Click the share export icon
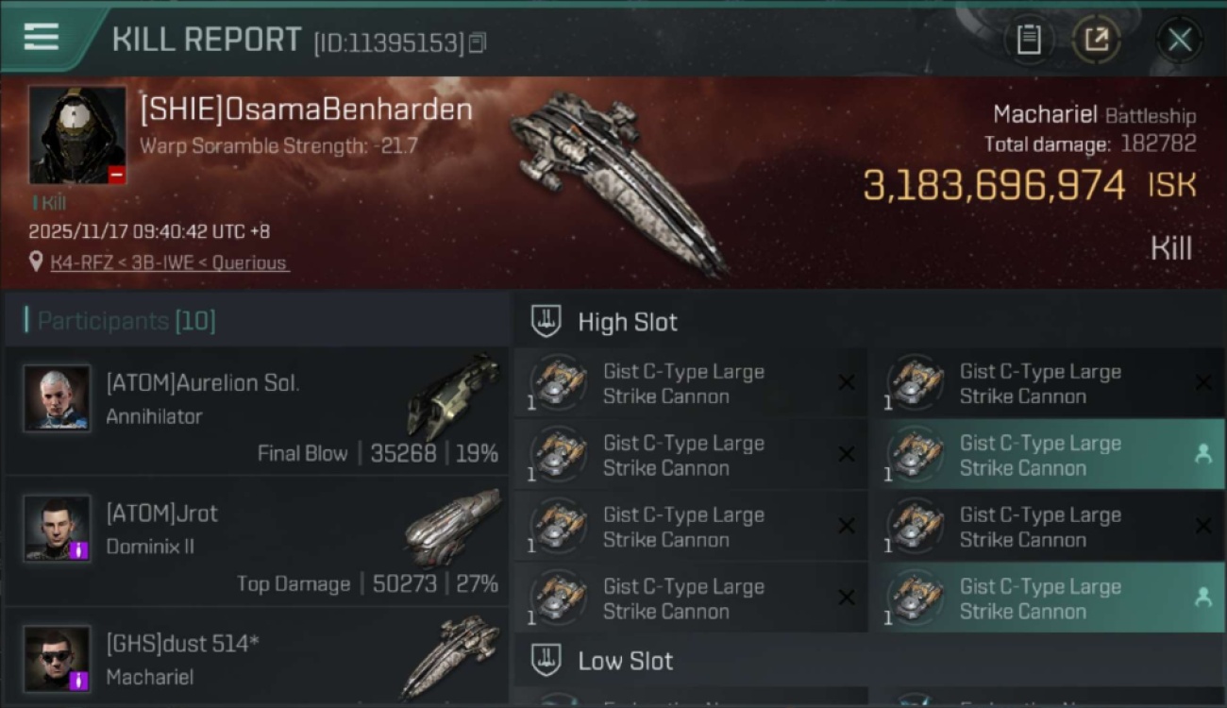This screenshot has width=1227, height=708. [x=1096, y=40]
